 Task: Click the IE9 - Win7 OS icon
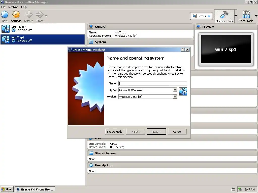pos(6,28)
